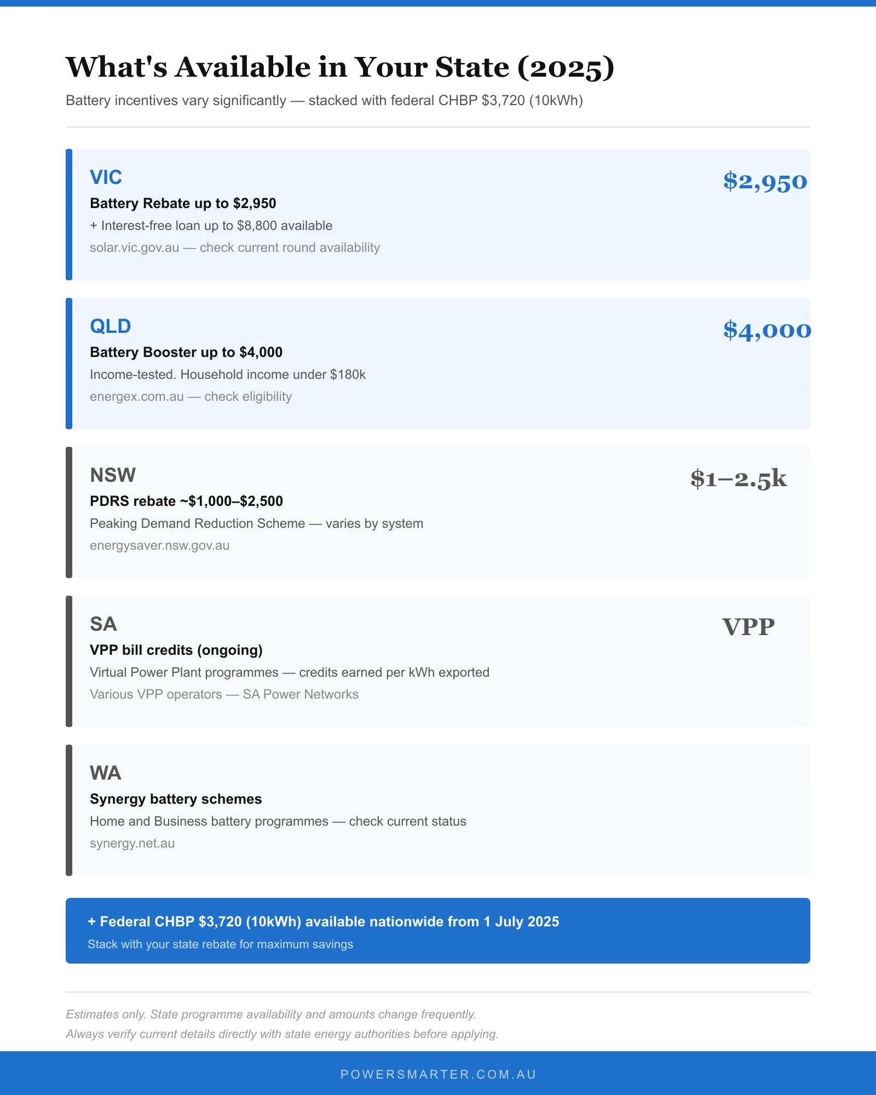
Task: Click the 'PDRS rebate' line
Action: [186, 502]
